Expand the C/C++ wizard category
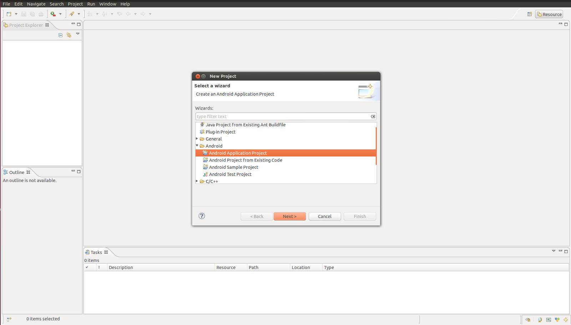The width and height of the screenshot is (571, 325). click(197, 181)
